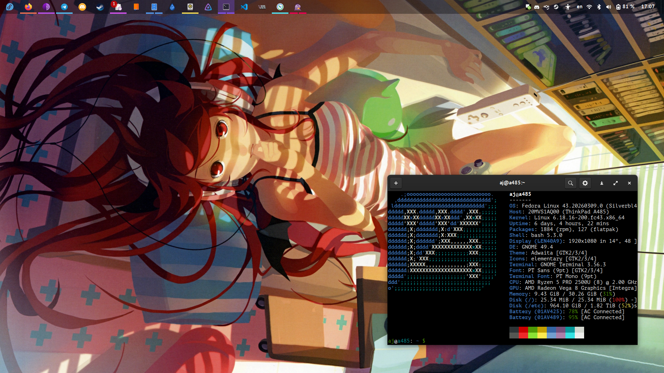Screen dimensions: 664x373
Task: Click the volume speaker icon
Action: click(609, 7)
